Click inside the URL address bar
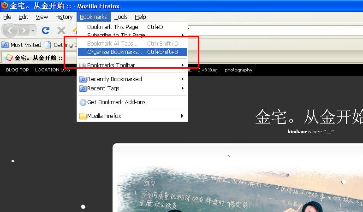The width and height of the screenshot is (363, 212). pyautogui.click(x=277, y=30)
